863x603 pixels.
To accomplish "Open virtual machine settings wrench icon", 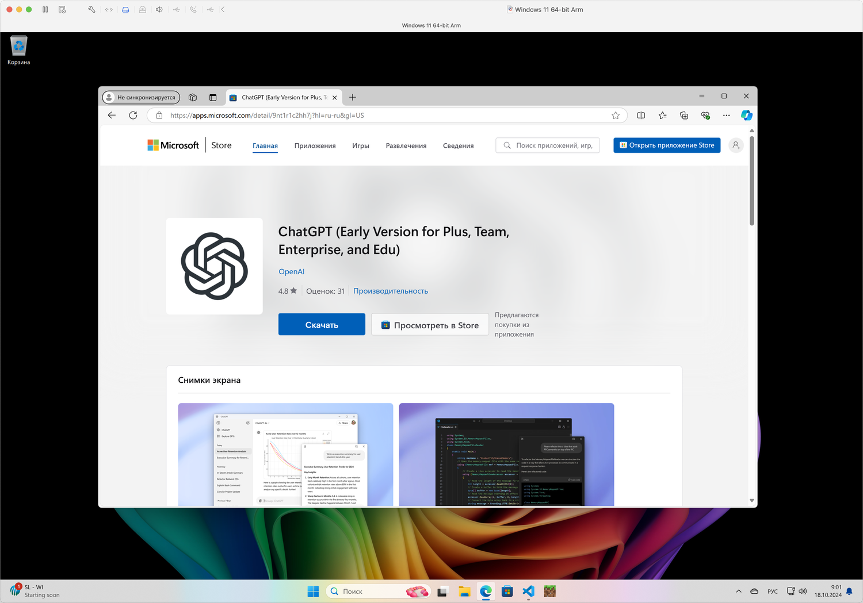I will coord(91,9).
